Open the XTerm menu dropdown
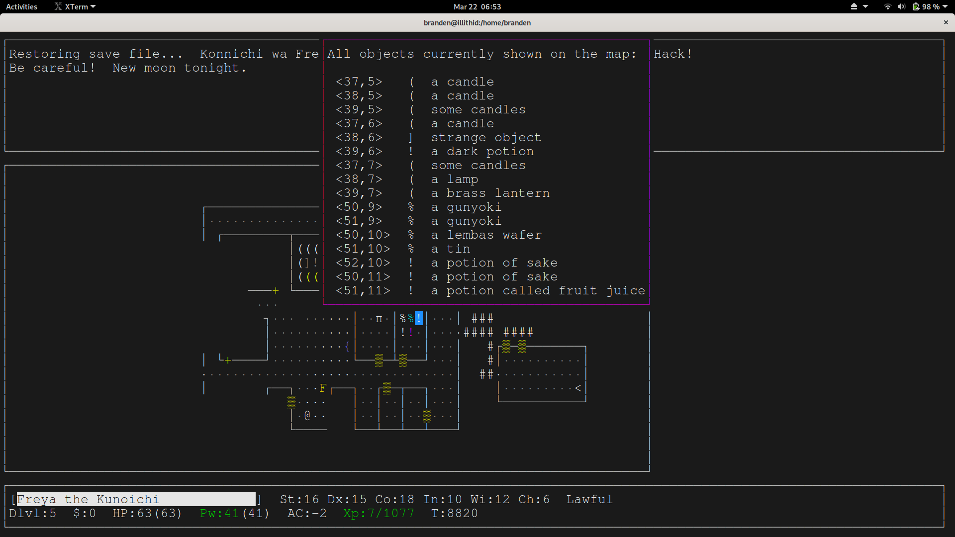The height and width of the screenshot is (537, 955). 75,6
